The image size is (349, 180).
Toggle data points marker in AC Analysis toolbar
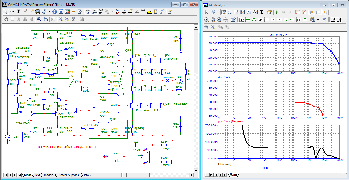click(x=297, y=12)
